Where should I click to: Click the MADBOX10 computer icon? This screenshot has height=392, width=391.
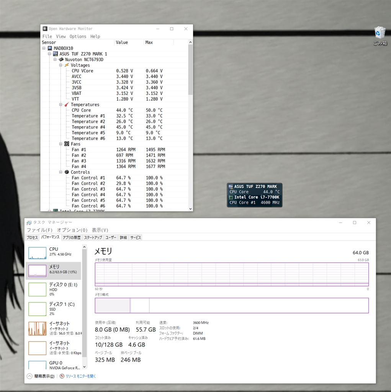[50, 48]
